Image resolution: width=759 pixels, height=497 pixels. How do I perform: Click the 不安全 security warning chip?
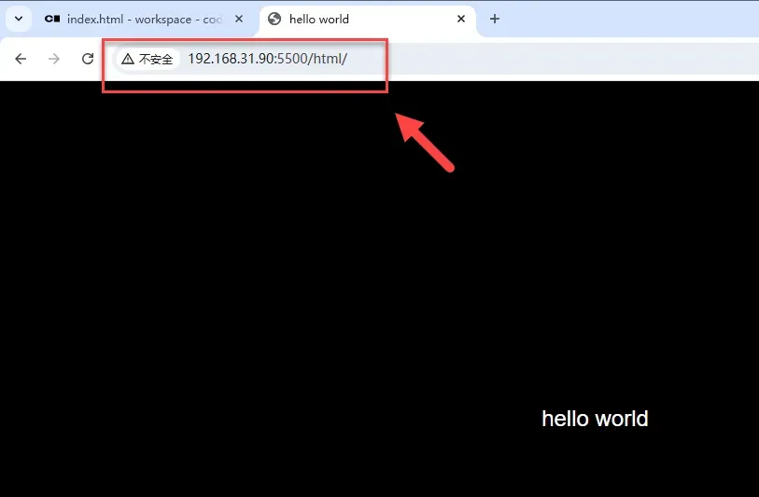click(x=148, y=59)
